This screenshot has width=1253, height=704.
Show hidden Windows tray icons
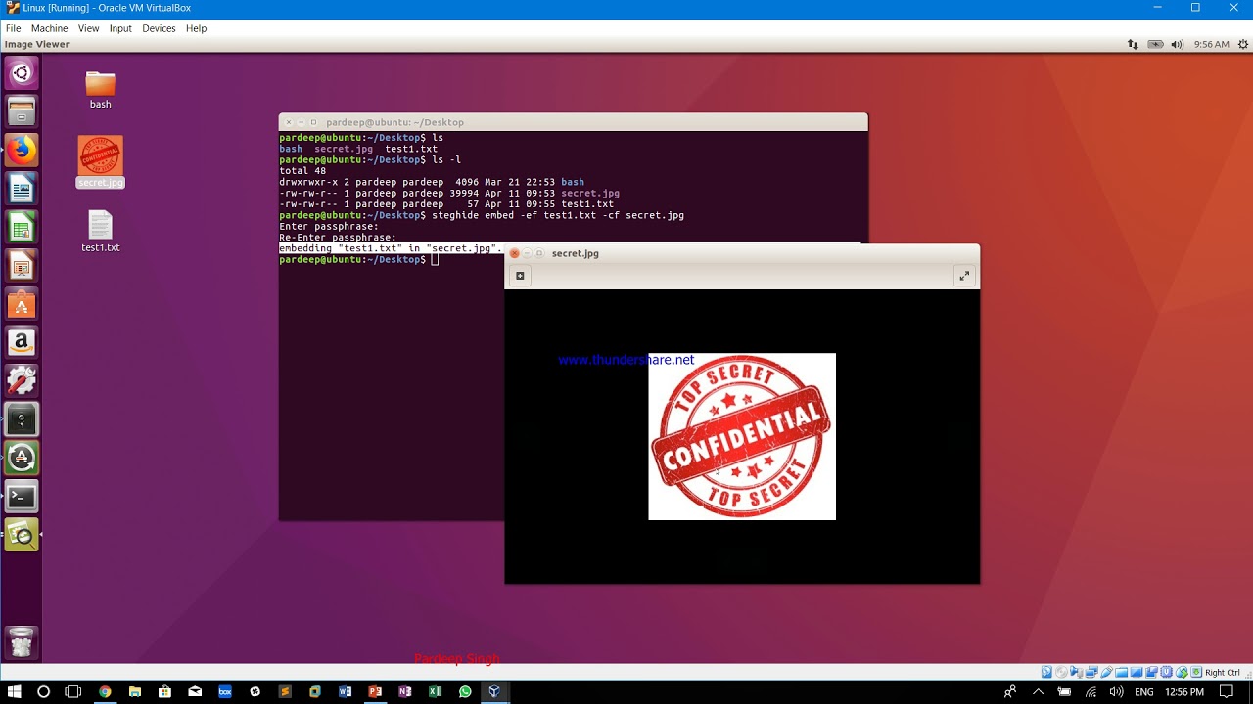coord(1039,691)
